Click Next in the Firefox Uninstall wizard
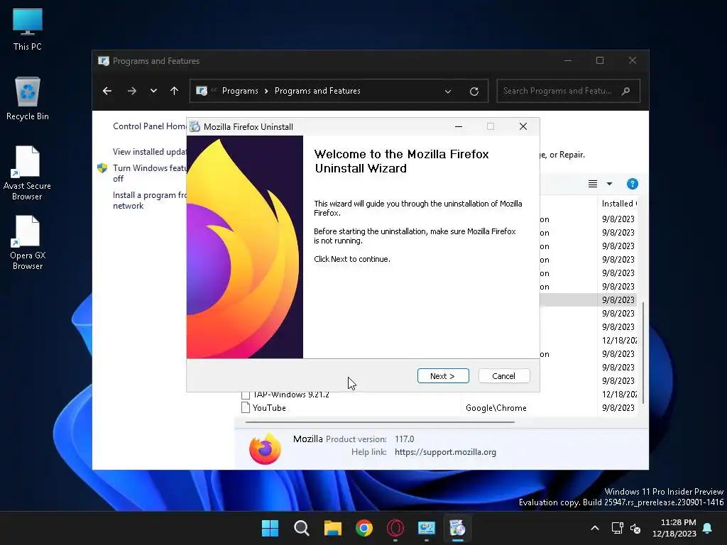727x545 pixels. click(x=443, y=376)
